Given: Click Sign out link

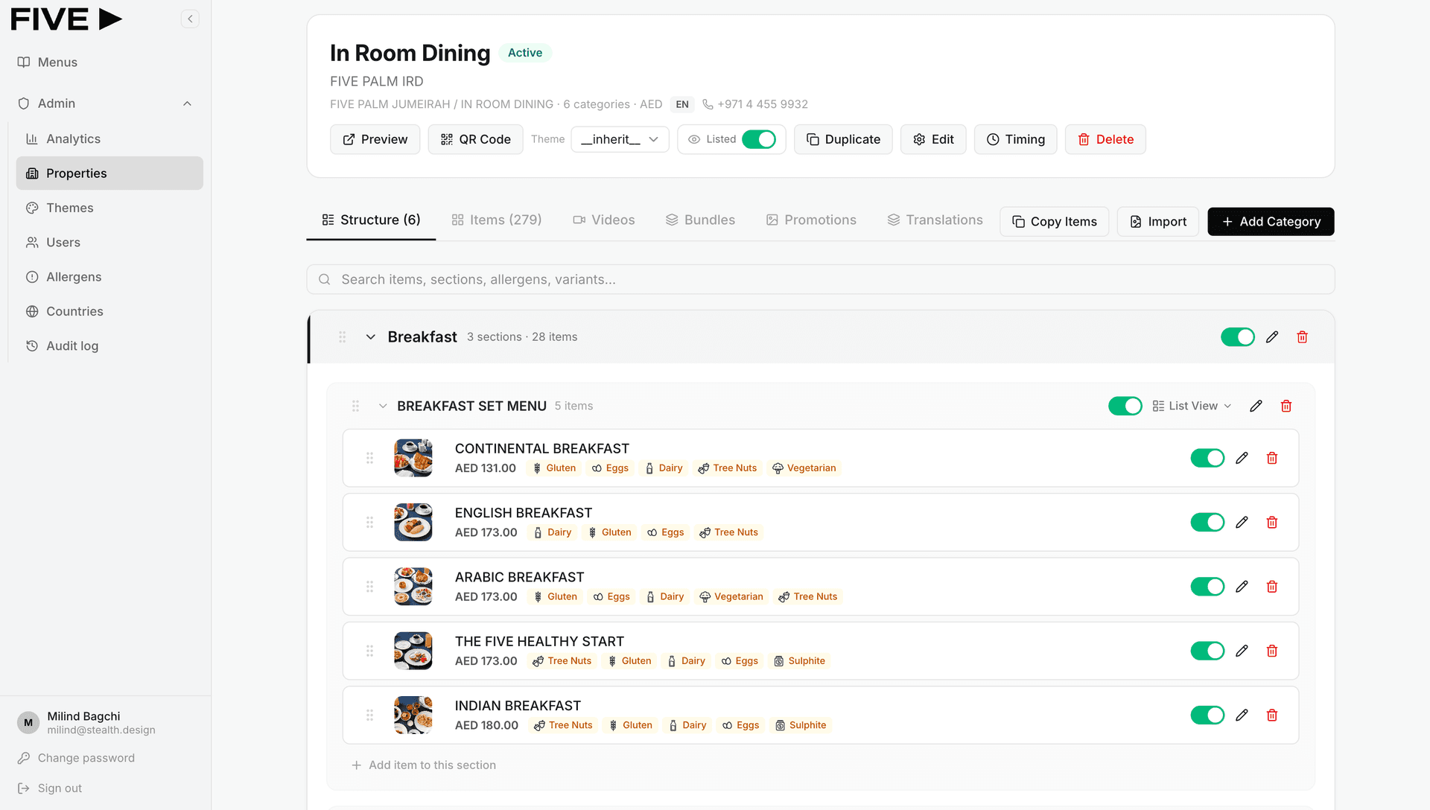Looking at the screenshot, I should [50, 788].
